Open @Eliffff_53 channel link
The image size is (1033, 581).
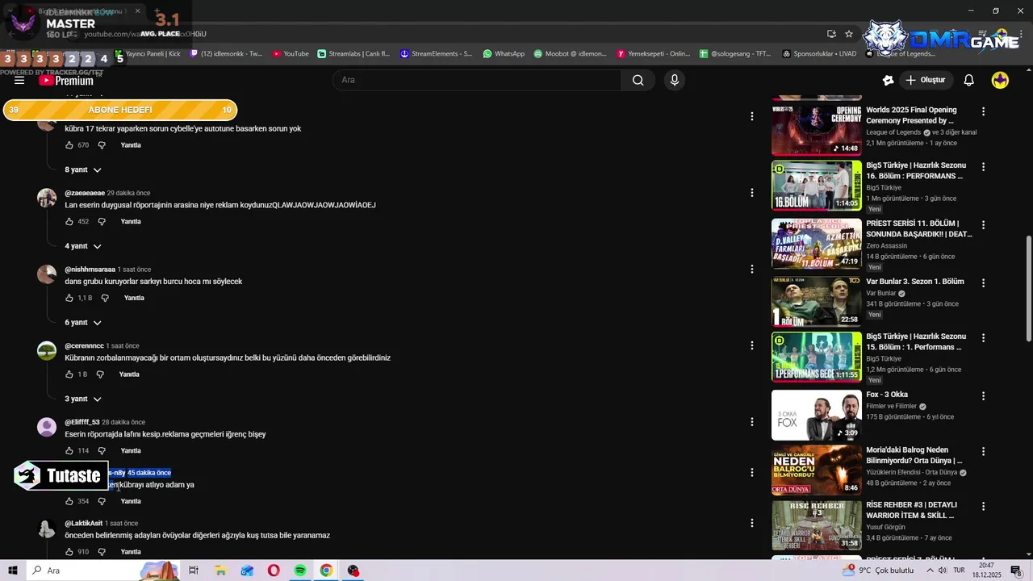point(82,422)
